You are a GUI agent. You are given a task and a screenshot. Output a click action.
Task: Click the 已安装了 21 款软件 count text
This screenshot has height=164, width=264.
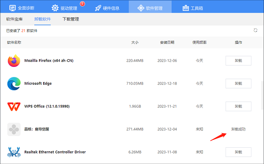tap(22, 31)
